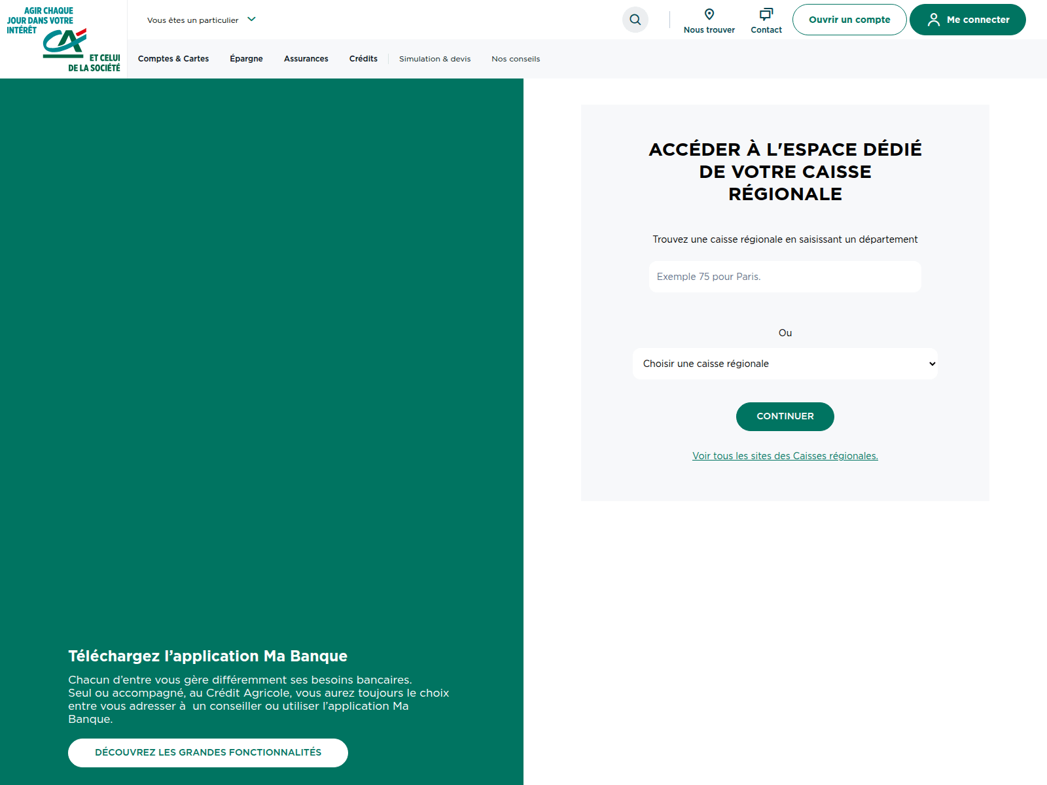Open Nos conseils section
Screen dimensions: 1047x785
pyautogui.click(x=516, y=59)
